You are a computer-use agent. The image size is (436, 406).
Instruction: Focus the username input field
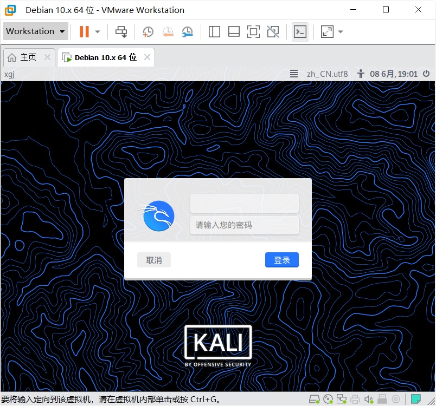(x=245, y=204)
